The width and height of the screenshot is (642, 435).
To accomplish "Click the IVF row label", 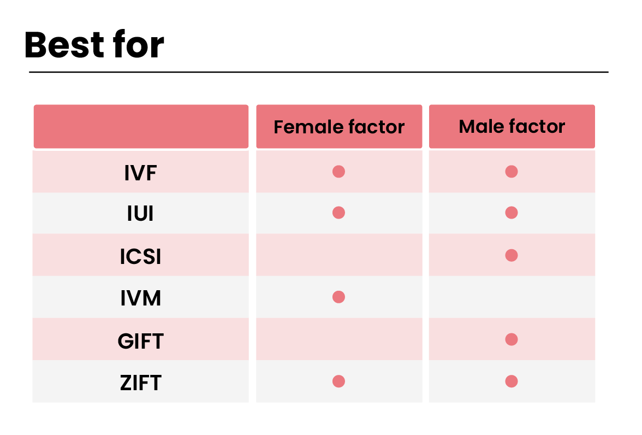I will tap(140, 173).
